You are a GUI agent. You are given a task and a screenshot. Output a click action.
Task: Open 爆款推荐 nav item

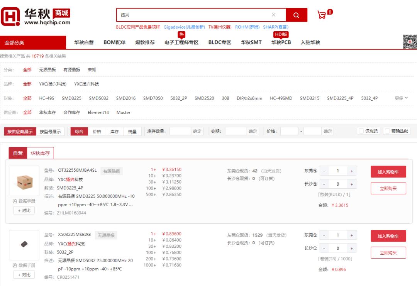tap(145, 42)
